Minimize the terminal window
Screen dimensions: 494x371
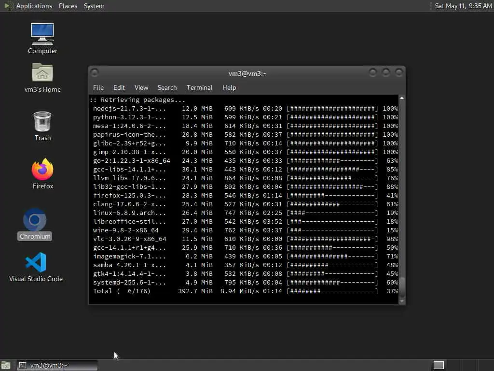pyautogui.click(x=373, y=73)
